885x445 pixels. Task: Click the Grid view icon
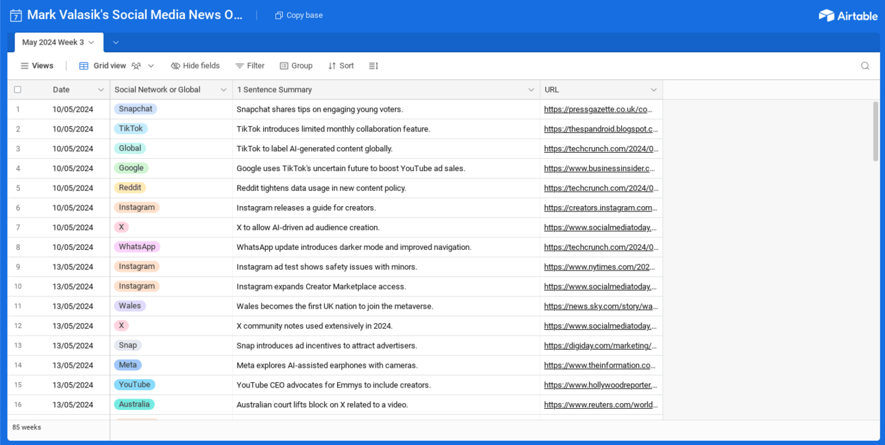tap(84, 66)
